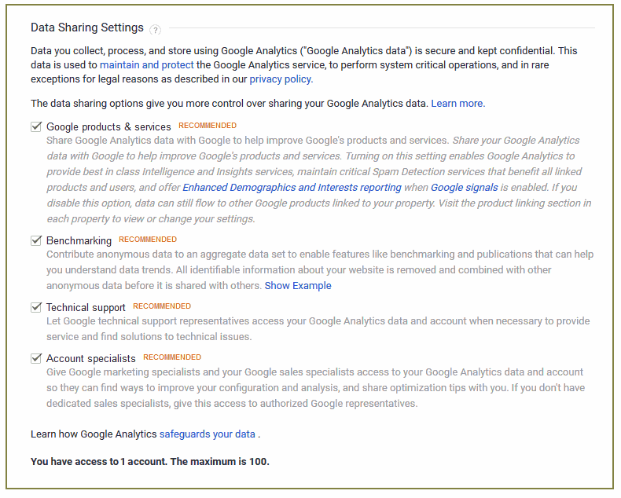The width and height of the screenshot is (621, 498).
Task: Disable the Benchmarking checkbox
Action: coord(36,240)
